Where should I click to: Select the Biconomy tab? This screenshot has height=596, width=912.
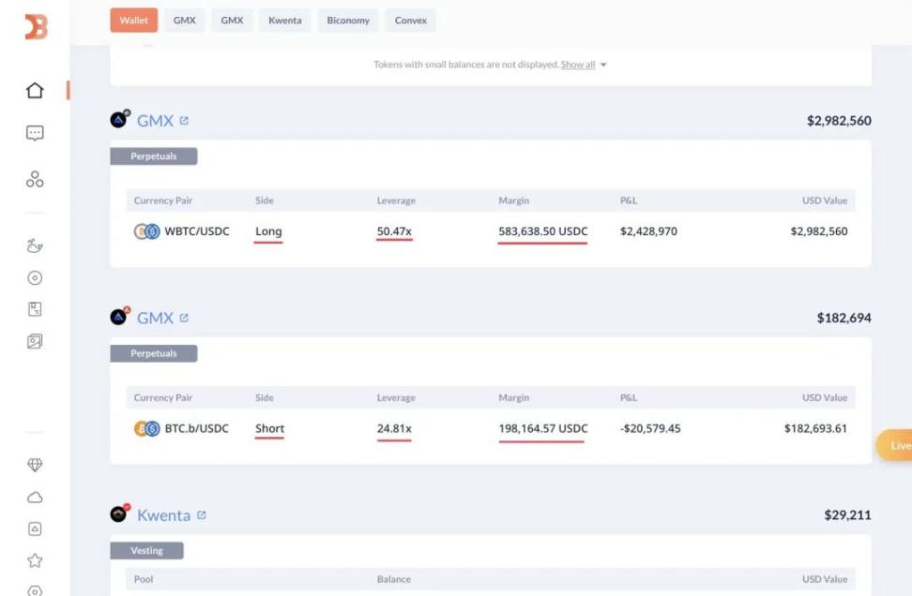(348, 21)
